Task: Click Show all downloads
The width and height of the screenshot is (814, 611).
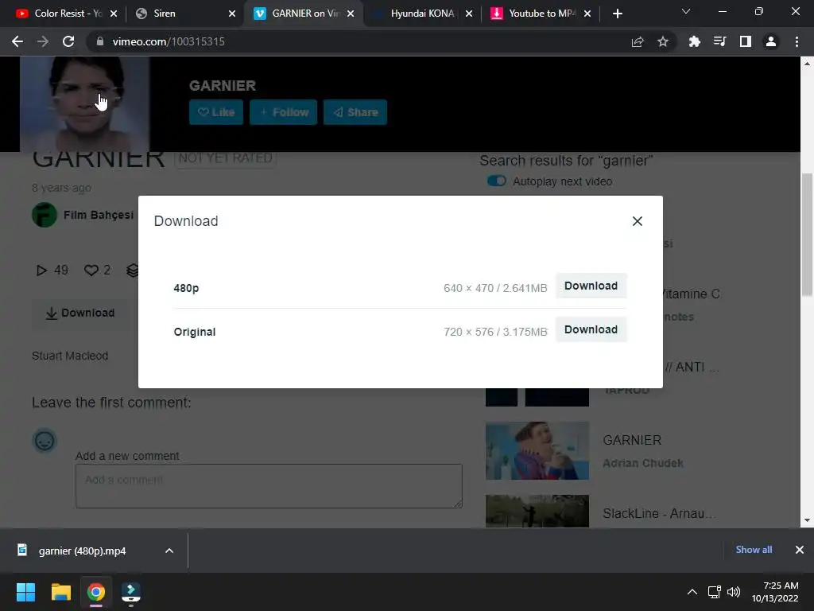Action: coord(754,550)
